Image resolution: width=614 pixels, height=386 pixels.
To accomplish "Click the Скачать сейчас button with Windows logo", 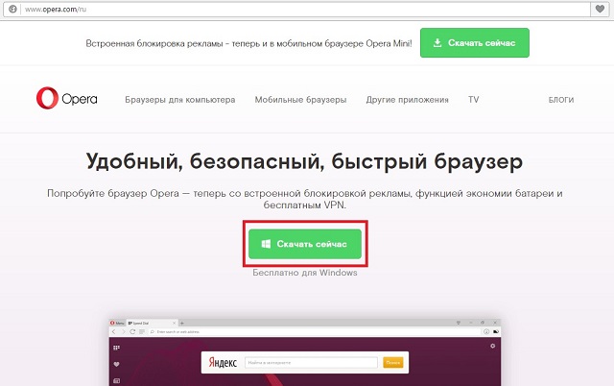I will click(305, 244).
